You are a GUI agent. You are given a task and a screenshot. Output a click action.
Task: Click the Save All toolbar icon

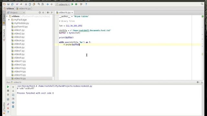(x=8, y=4)
